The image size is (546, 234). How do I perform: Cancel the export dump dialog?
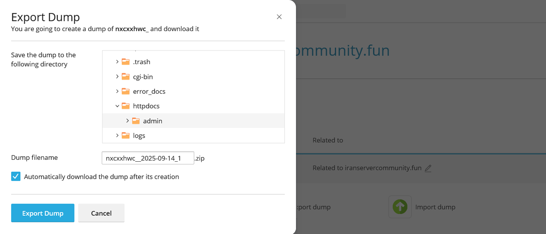[x=101, y=213]
